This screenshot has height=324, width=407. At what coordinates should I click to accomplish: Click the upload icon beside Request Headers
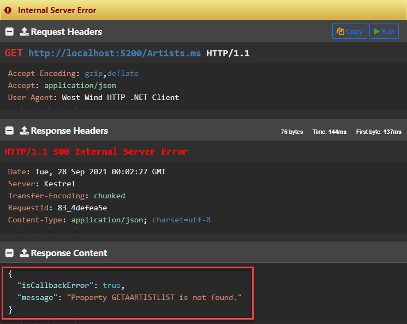[x=24, y=32]
